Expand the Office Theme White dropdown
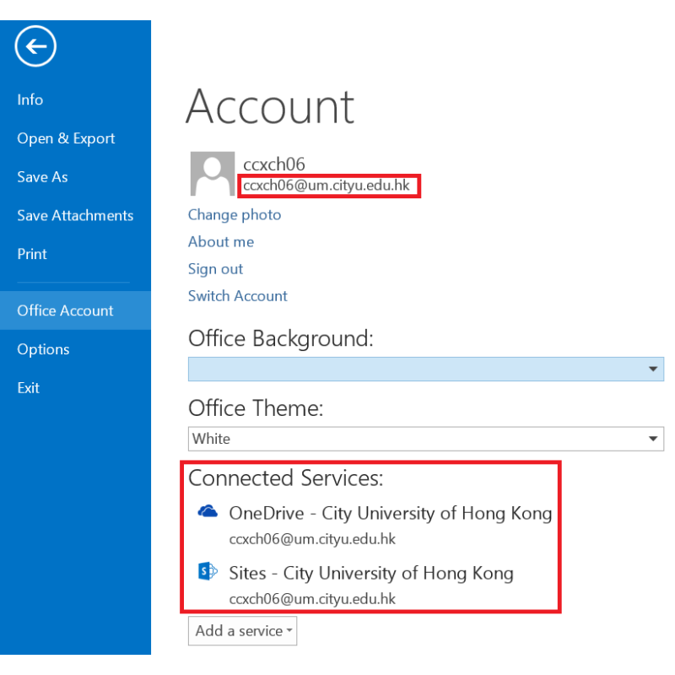This screenshot has width=675, height=675. pos(426,439)
